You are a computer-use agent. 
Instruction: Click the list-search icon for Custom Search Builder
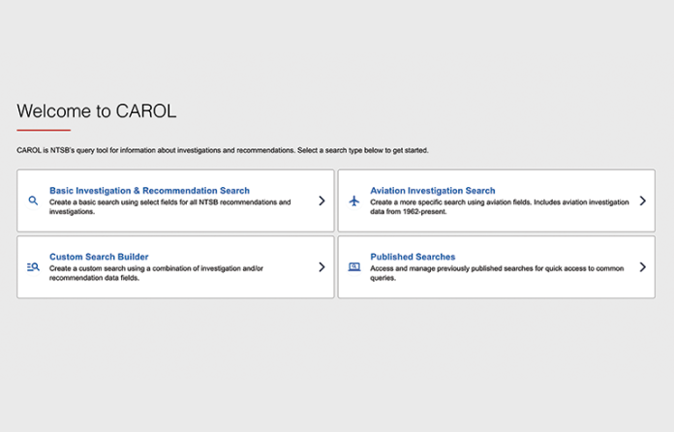(33, 267)
